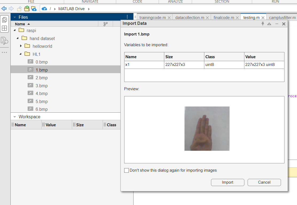Click the Import button
The image size is (297, 205).
(227, 182)
